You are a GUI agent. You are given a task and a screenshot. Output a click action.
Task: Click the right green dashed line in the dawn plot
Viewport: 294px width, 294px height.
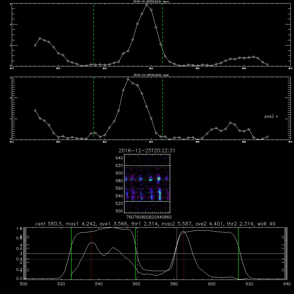(x=162, y=35)
